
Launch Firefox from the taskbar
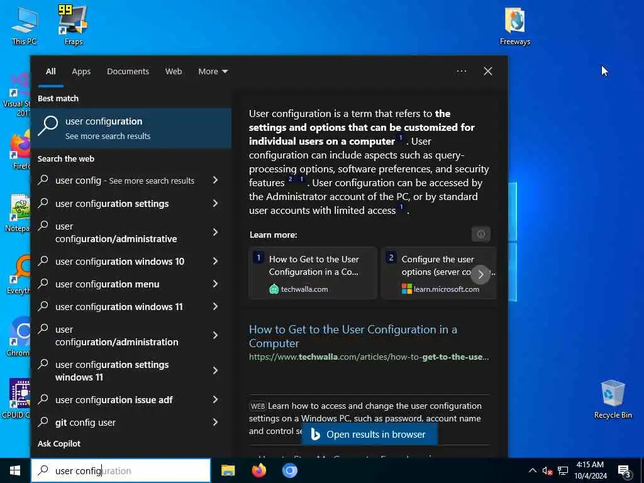[258, 470]
